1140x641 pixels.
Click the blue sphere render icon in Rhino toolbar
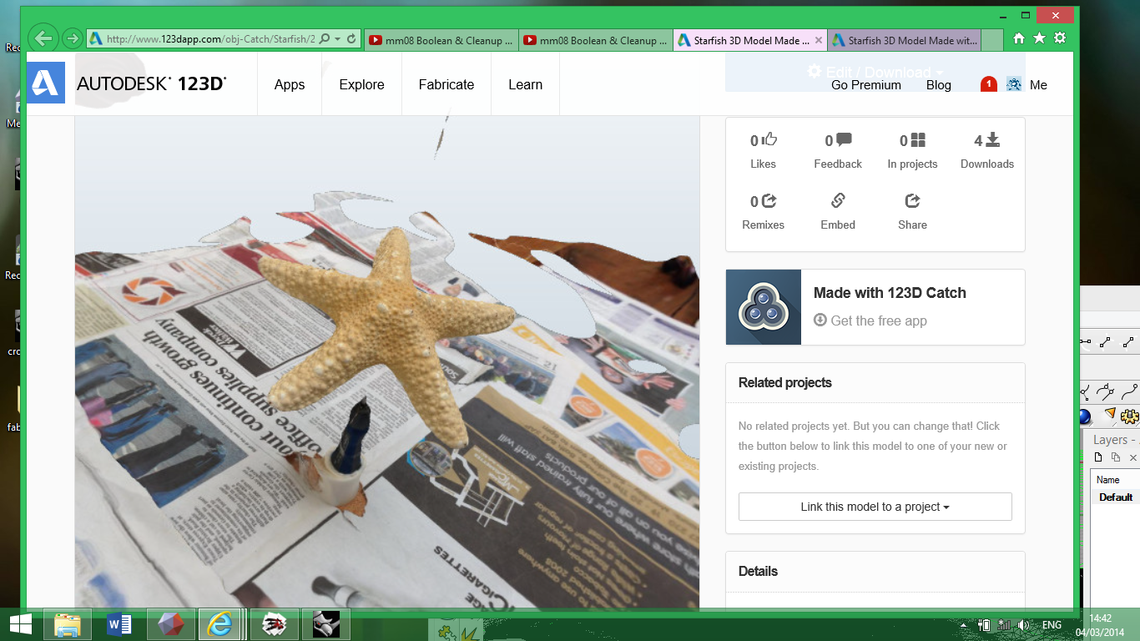point(1084,416)
